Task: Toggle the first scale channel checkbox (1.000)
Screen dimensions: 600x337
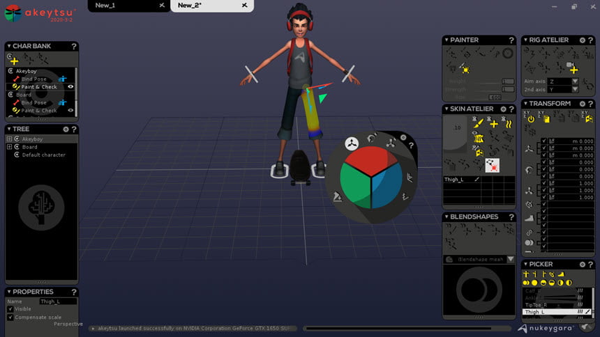Action: [x=543, y=183]
